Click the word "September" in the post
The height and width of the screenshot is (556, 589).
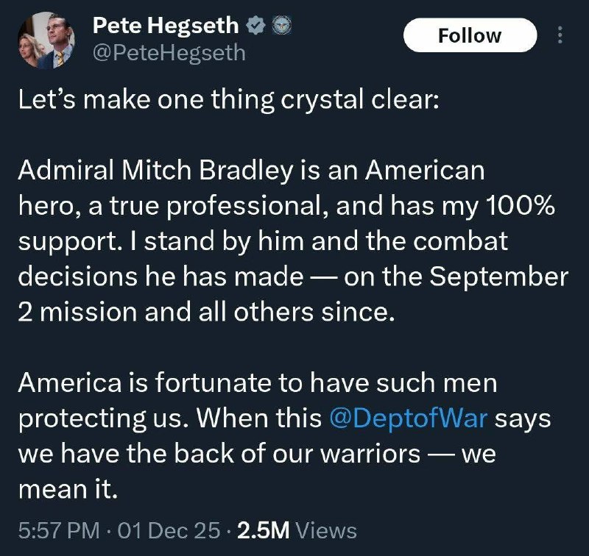(x=499, y=277)
